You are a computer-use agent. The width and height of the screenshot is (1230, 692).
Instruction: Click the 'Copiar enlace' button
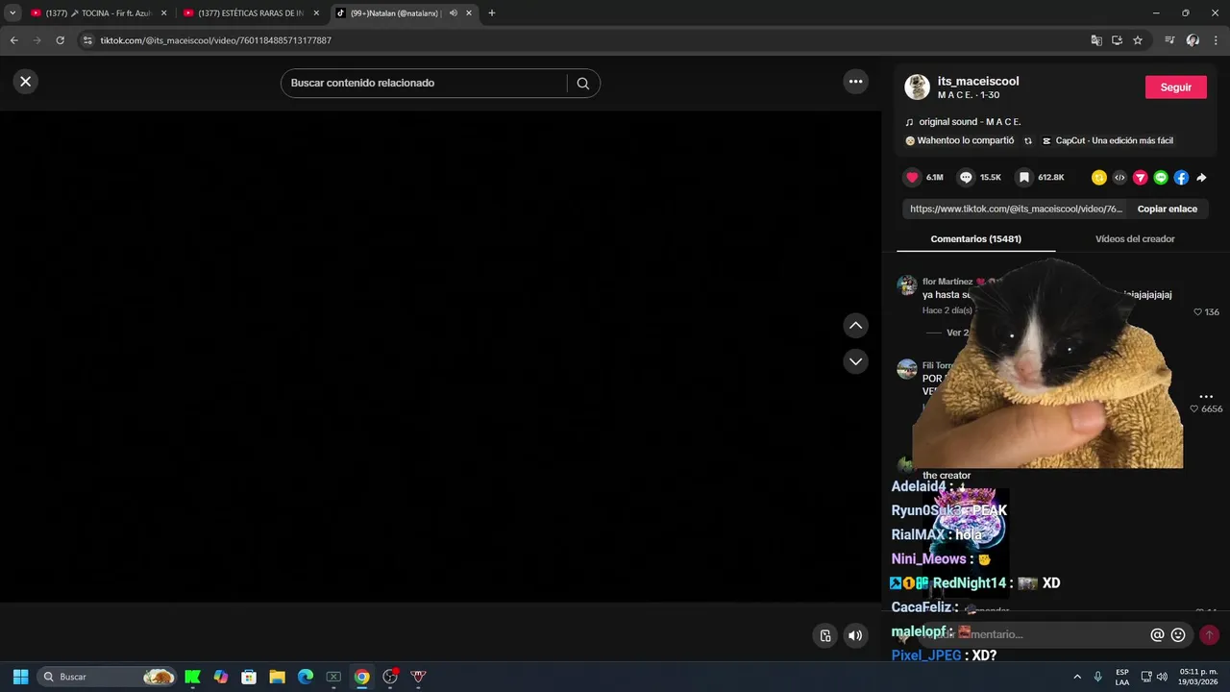[x=1167, y=209]
